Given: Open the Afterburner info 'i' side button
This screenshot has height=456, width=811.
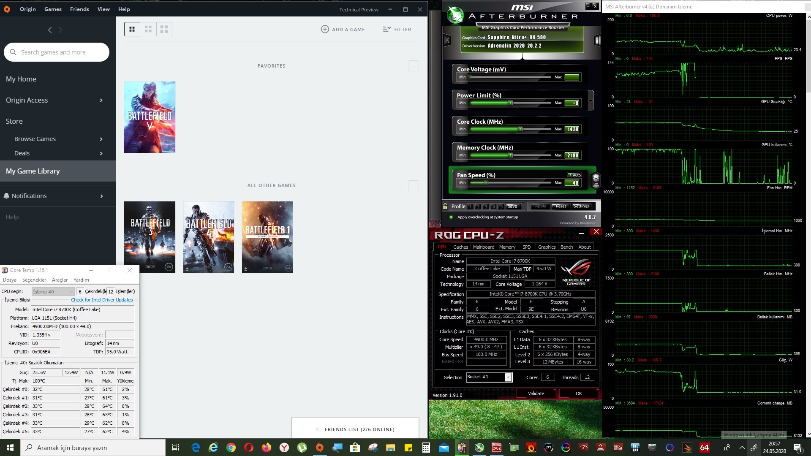Looking at the screenshot, I should tap(597, 40).
